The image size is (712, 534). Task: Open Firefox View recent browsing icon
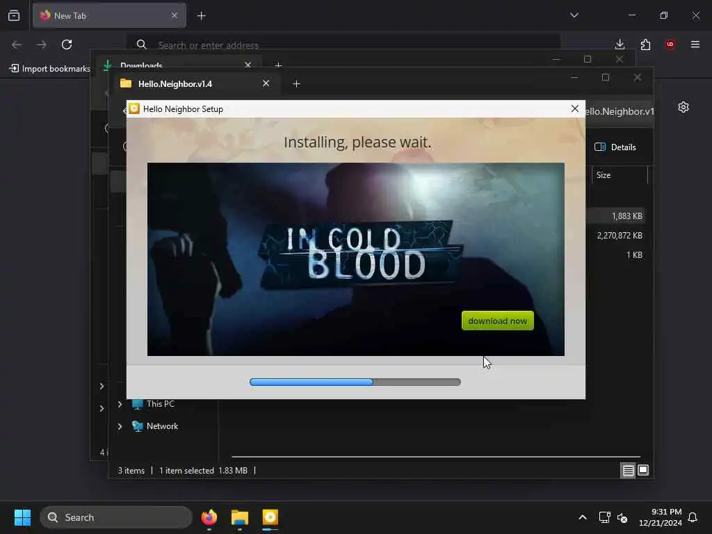(x=14, y=15)
